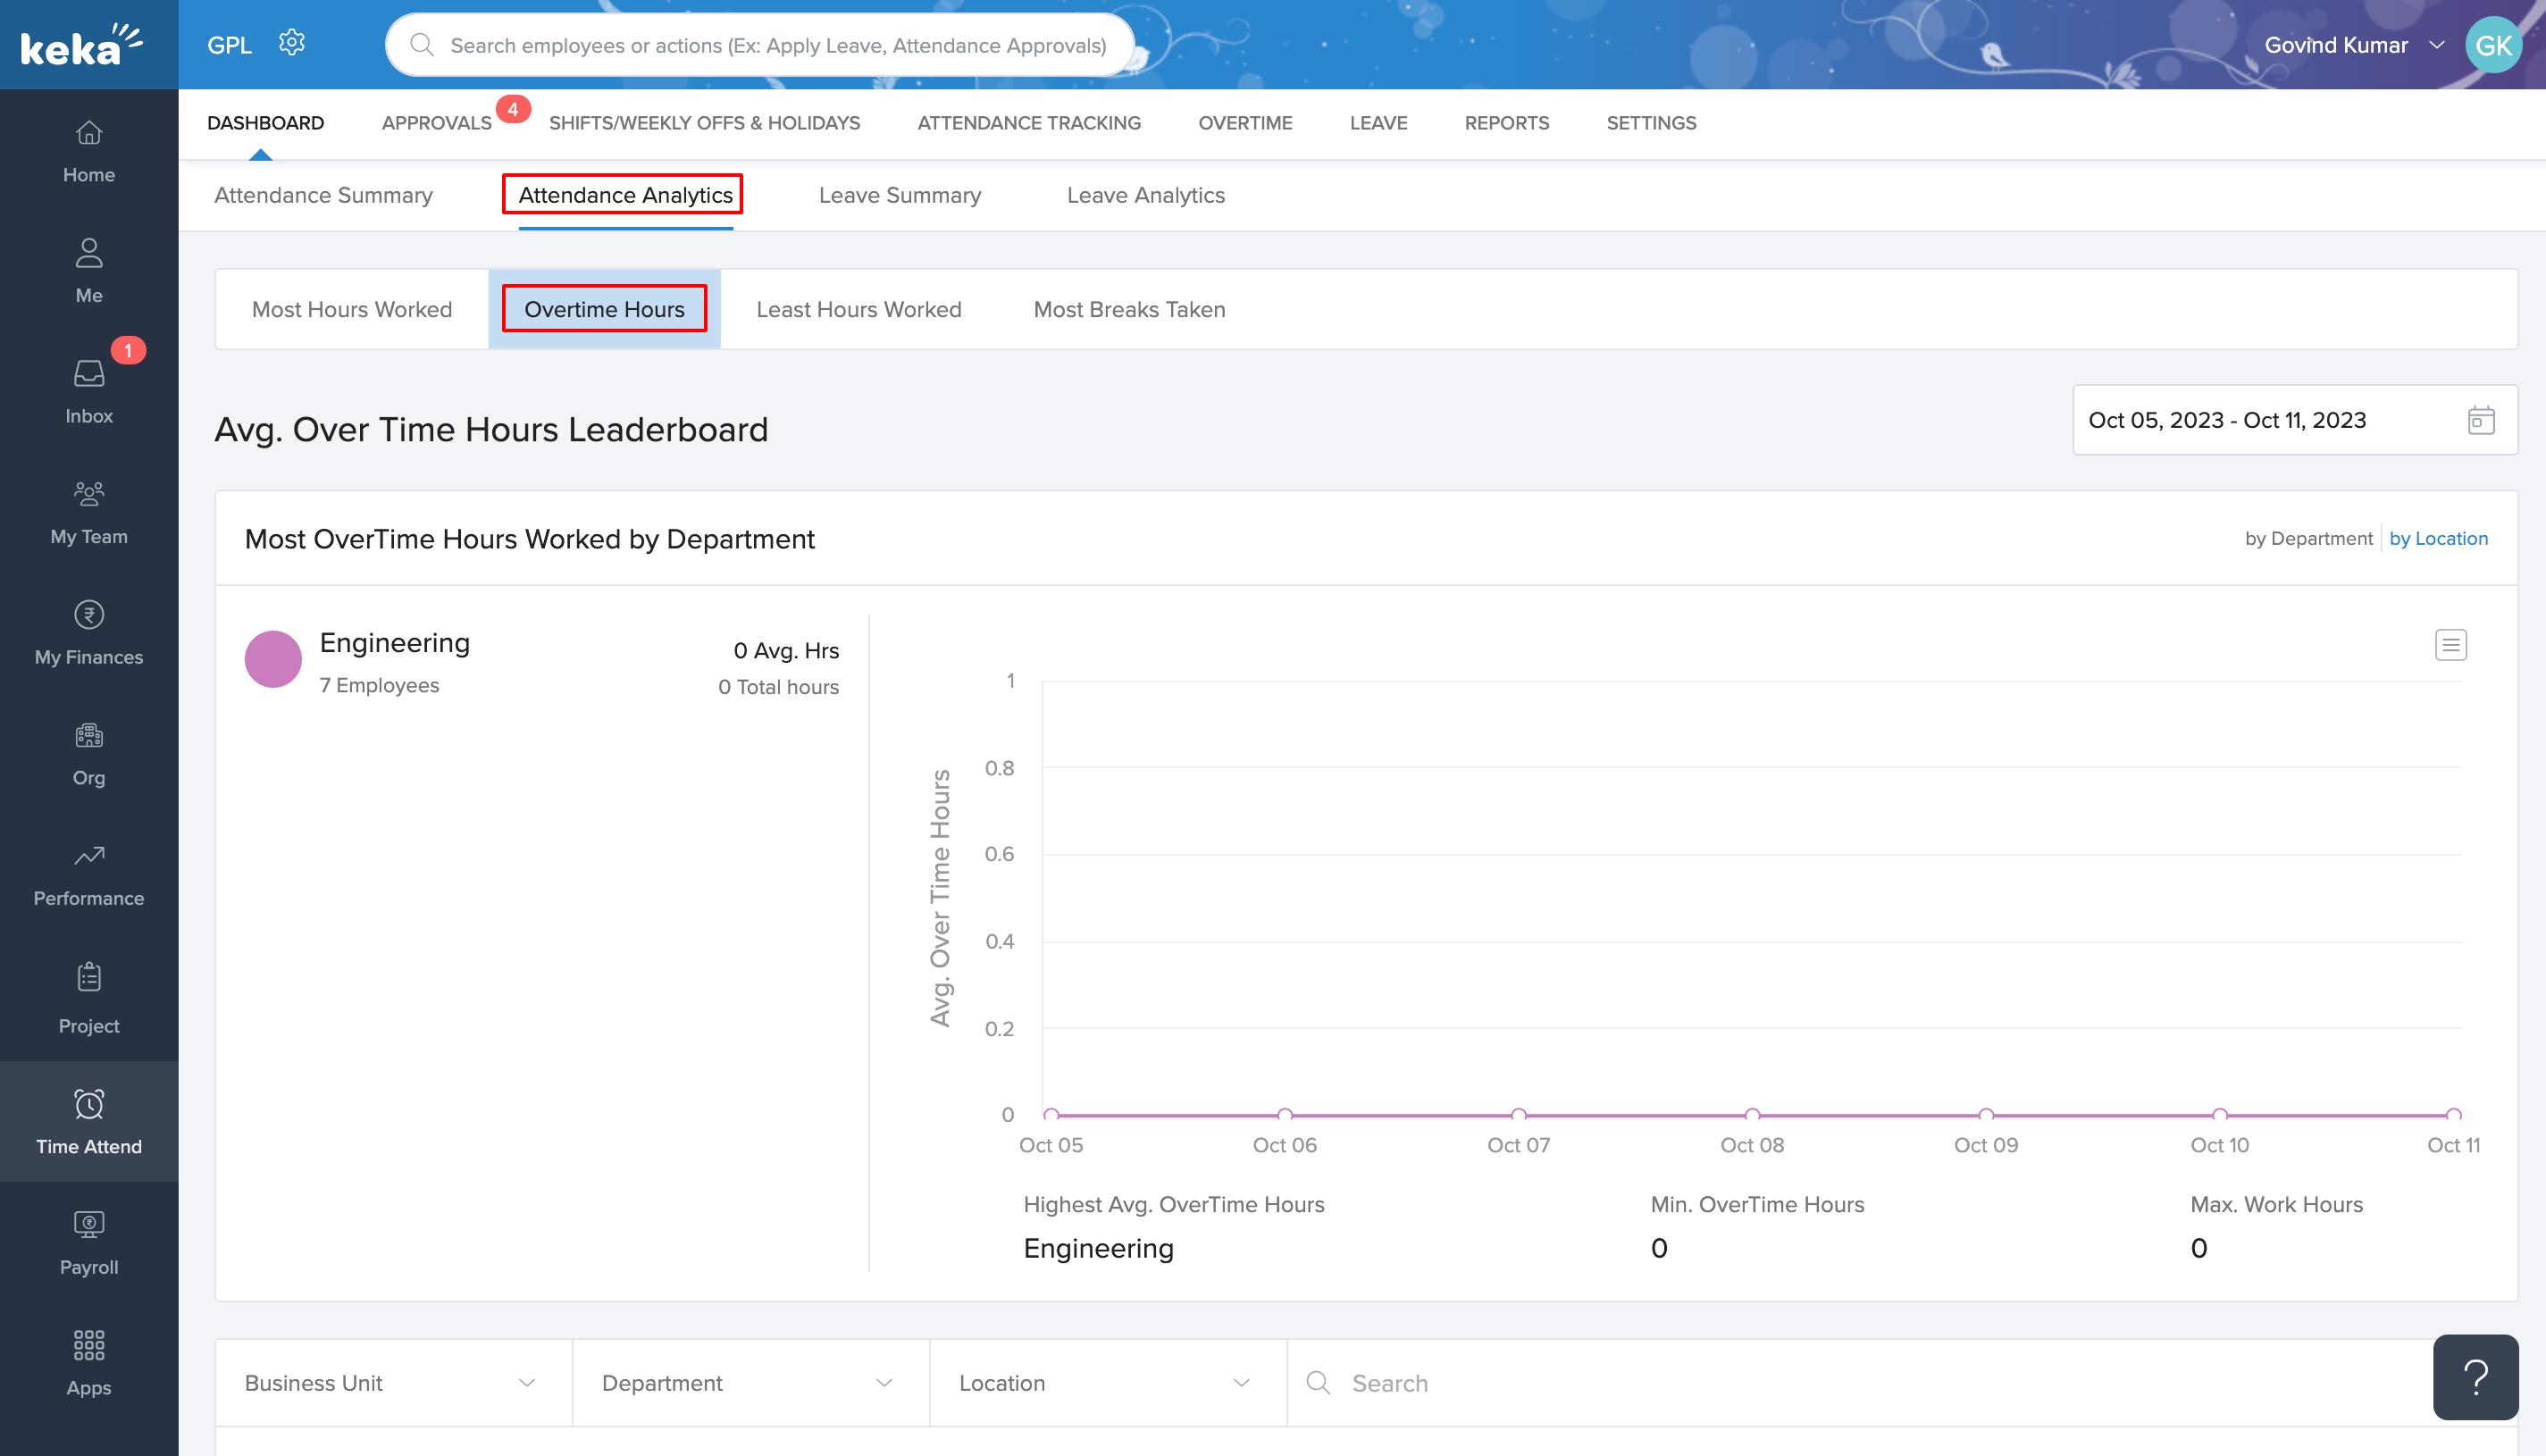Image resolution: width=2546 pixels, height=1456 pixels.
Task: Click the help question mark button
Action: coord(2475,1377)
